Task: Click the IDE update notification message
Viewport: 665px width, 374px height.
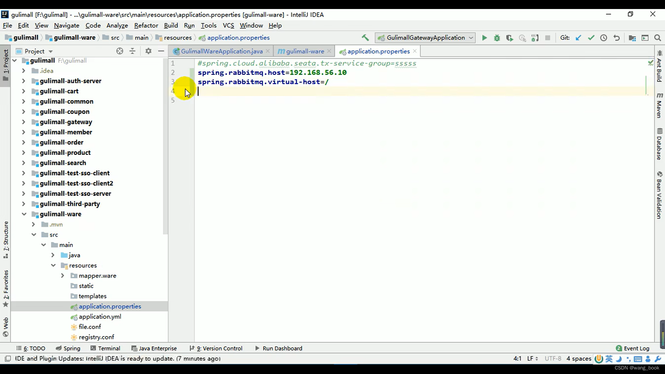Action: pyautogui.click(x=118, y=358)
